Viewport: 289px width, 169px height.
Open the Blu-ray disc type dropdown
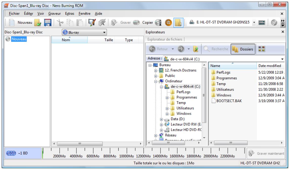(84, 32)
